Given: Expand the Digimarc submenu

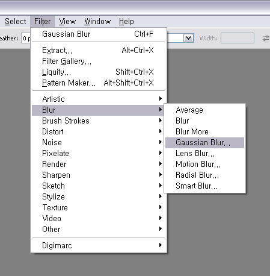Looking at the screenshot, I should (x=99, y=245).
